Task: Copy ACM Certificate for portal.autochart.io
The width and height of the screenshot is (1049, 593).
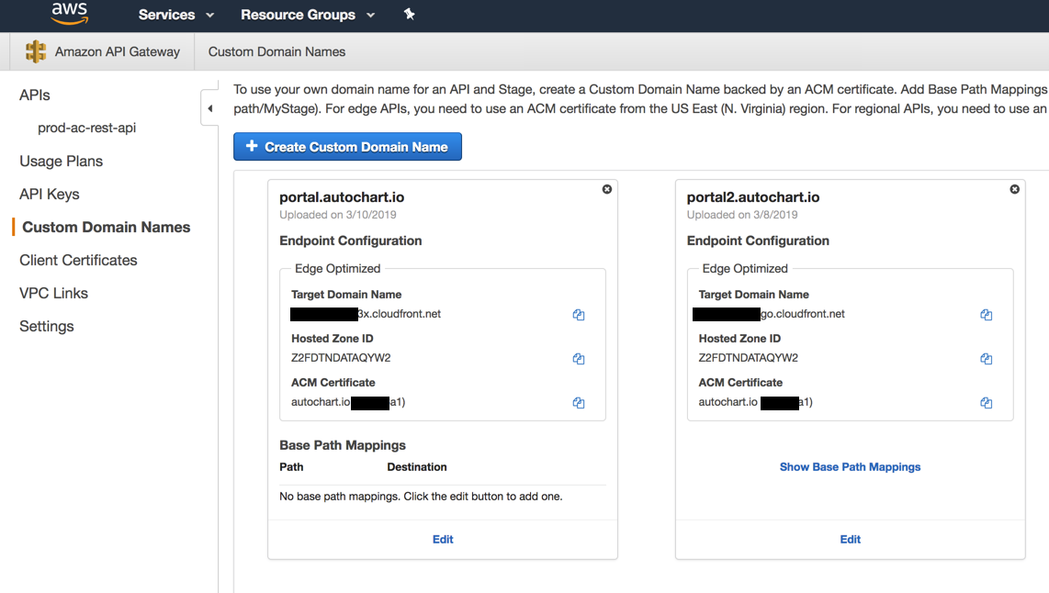Action: click(579, 403)
